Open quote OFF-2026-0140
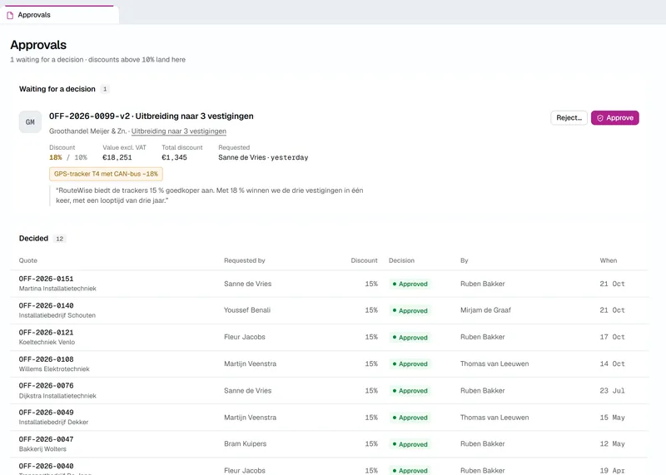Screen dimensions: 666x475 pyautogui.click(x=46, y=305)
